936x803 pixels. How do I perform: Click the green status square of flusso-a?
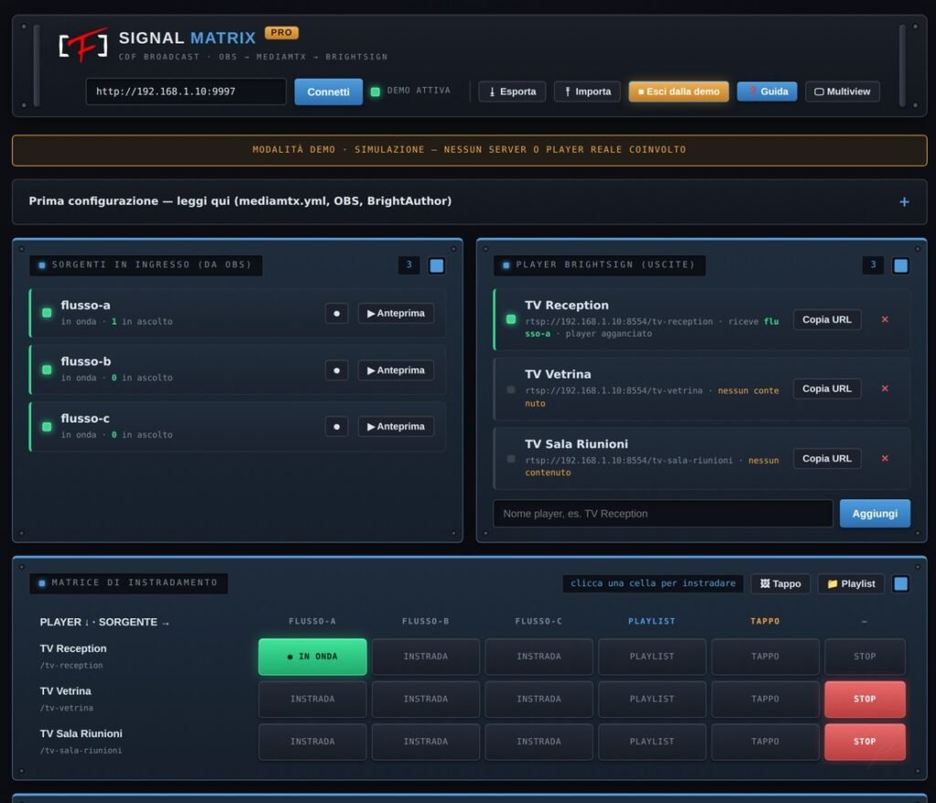[47, 313]
